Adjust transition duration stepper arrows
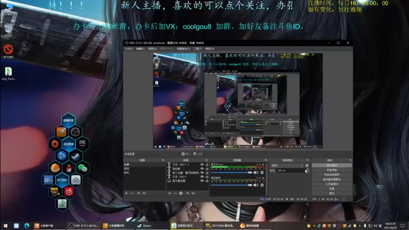Screen dimensions: 409x230 [x=307, y=171]
